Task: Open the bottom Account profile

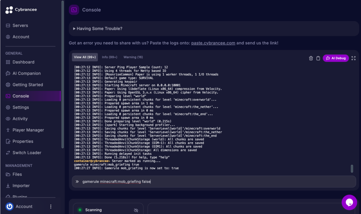Action: coord(24,206)
